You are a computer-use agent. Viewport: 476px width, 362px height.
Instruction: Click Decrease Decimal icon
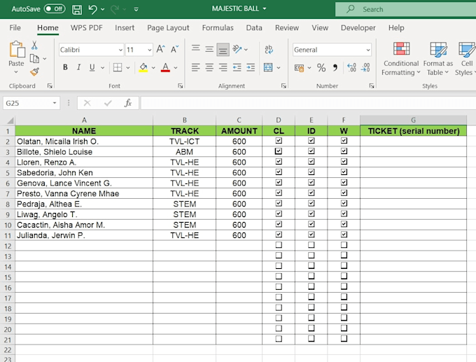click(365, 67)
